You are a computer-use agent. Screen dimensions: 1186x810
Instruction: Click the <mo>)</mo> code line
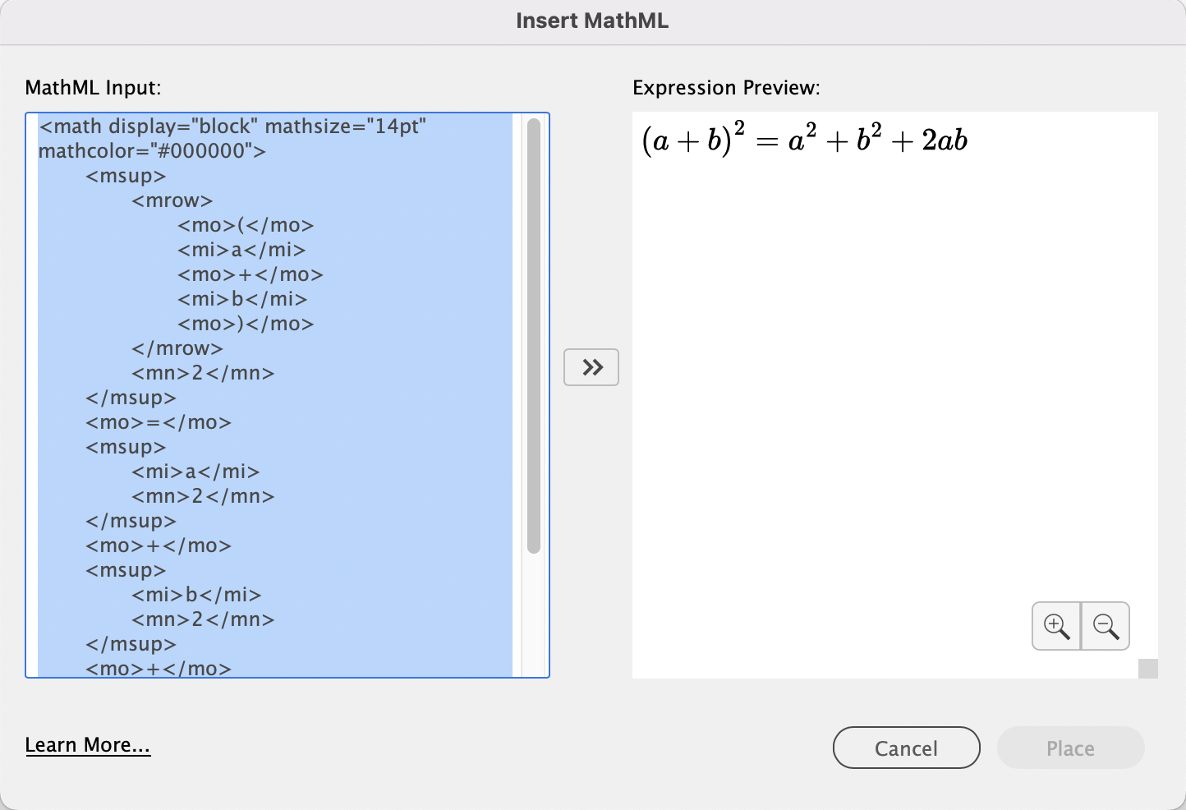(x=246, y=324)
